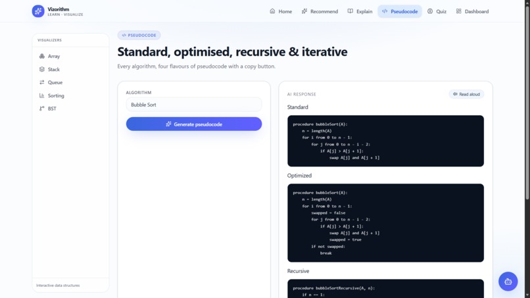
Task: Click the Standard pseudocode code block
Action: tap(386, 141)
